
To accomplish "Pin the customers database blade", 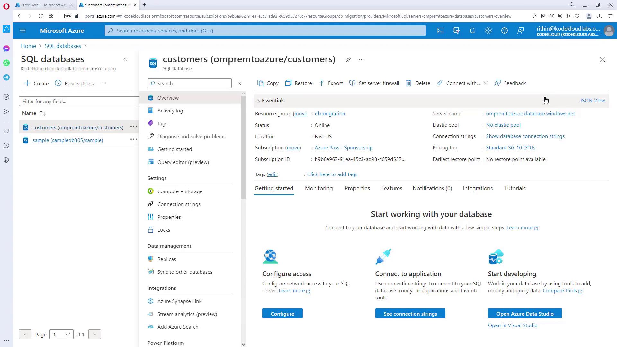I will coord(348,59).
